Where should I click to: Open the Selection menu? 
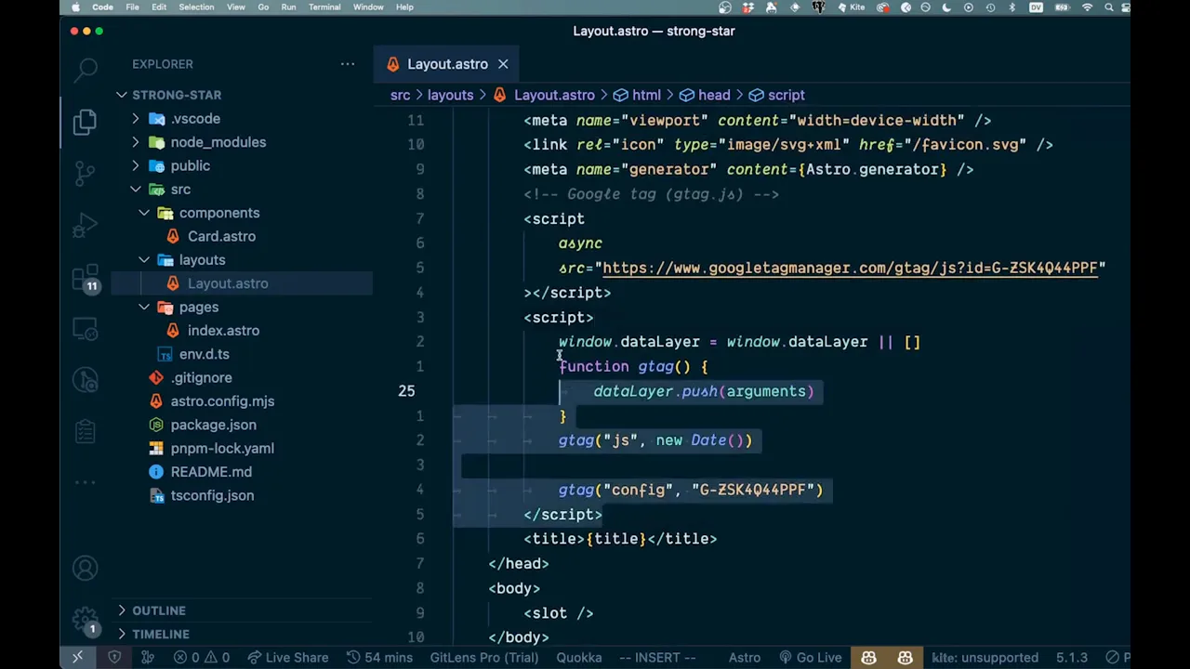[196, 7]
